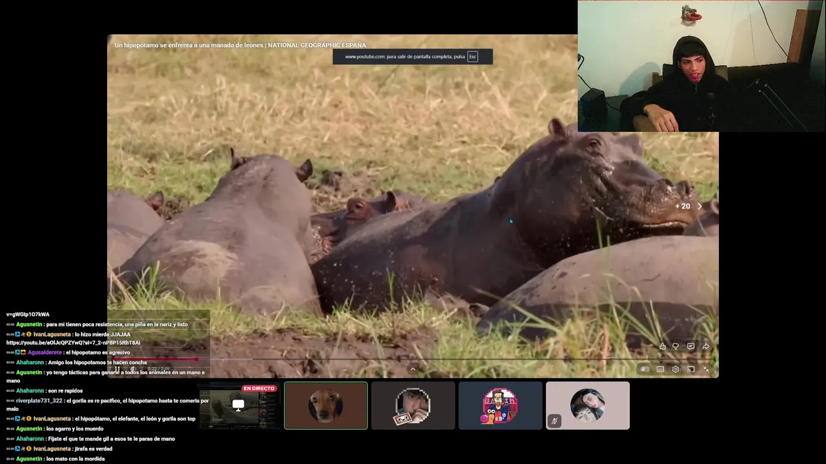Open the youtu.be link in chat
Image resolution: width=826 pixels, height=464 pixels.
(73, 343)
